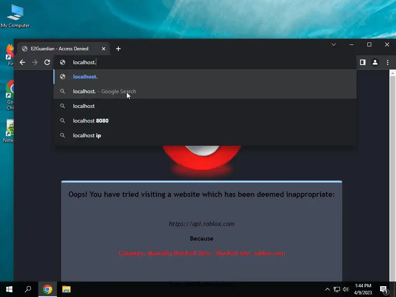Click the red Category: Manually Blocked Sites text
The width and height of the screenshot is (396, 297).
point(202,253)
